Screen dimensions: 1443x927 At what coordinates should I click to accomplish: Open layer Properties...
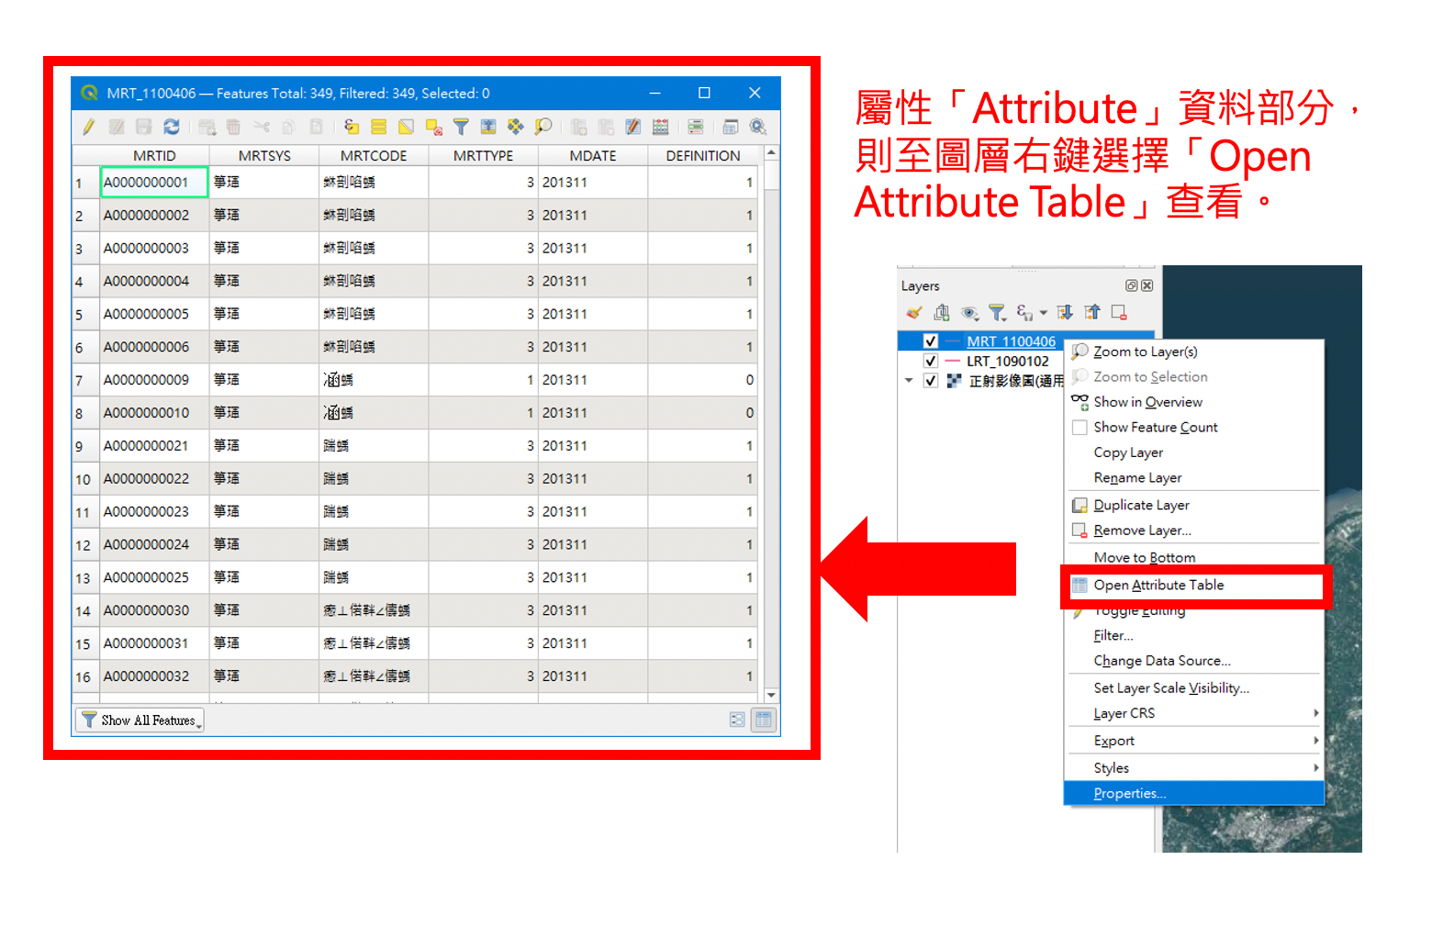click(x=1193, y=794)
